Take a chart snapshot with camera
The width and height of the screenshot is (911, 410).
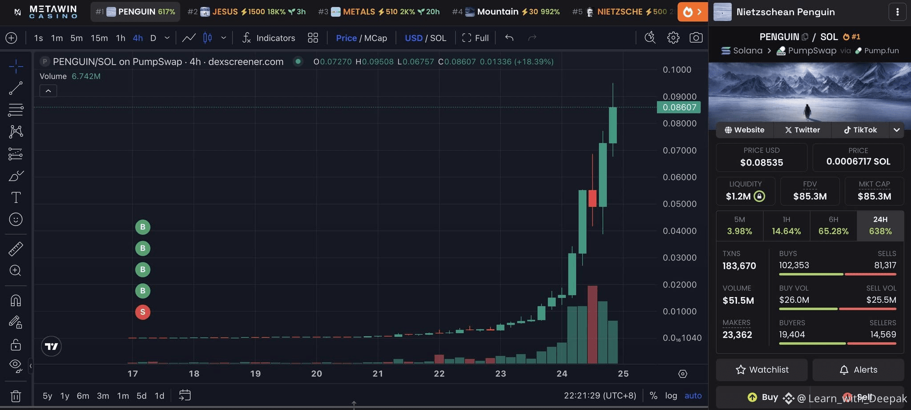click(696, 38)
